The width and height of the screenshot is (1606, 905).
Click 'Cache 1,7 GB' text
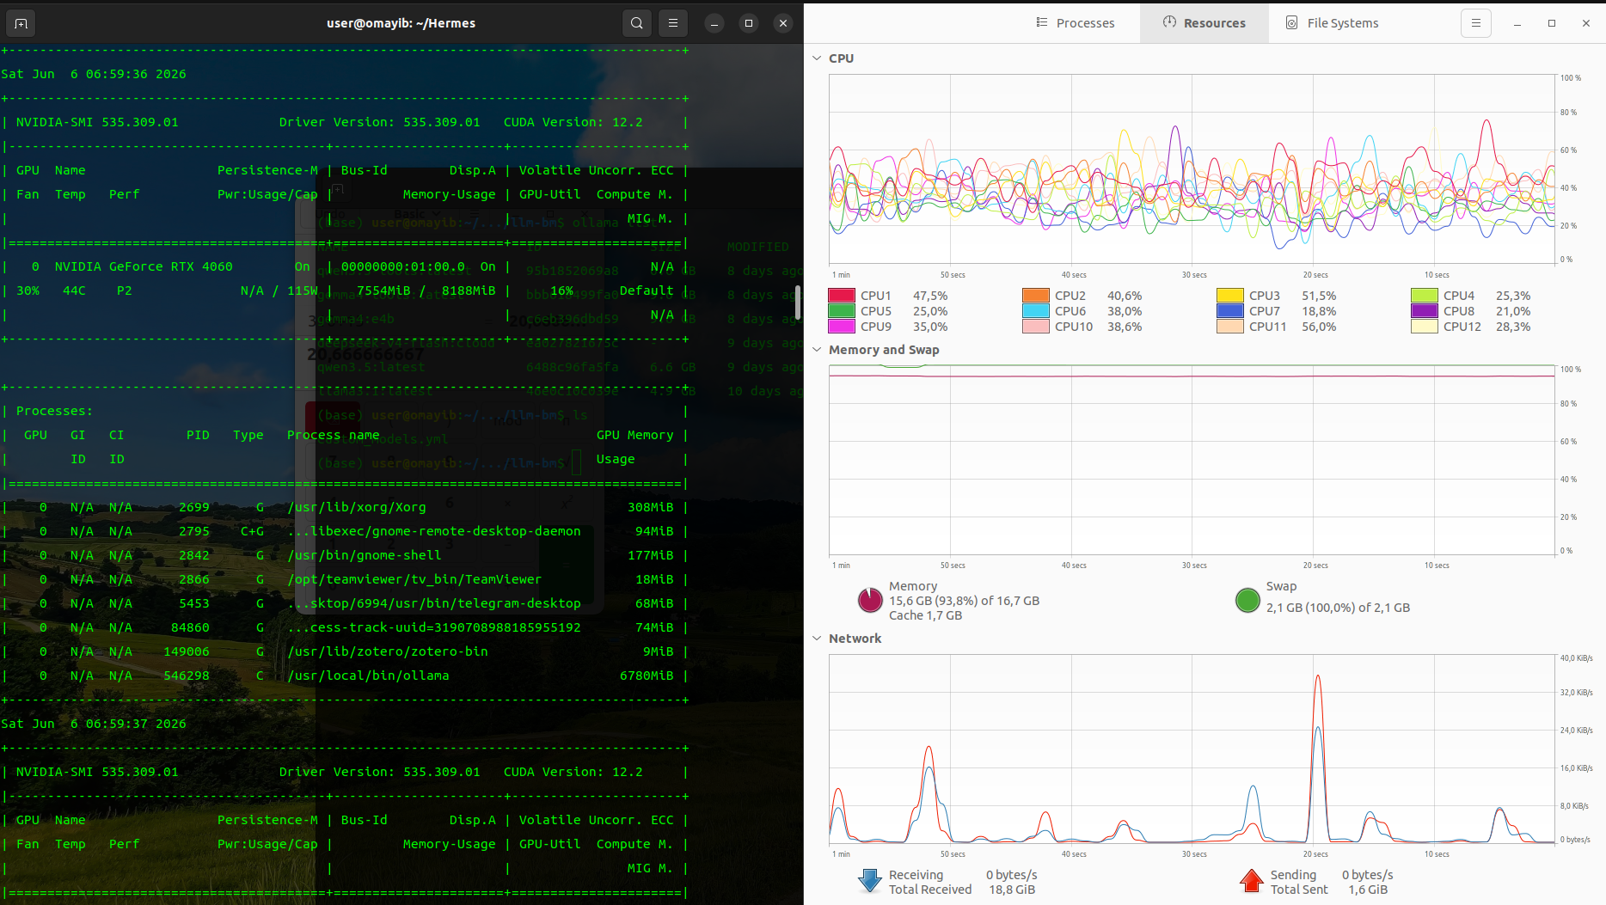(925, 615)
